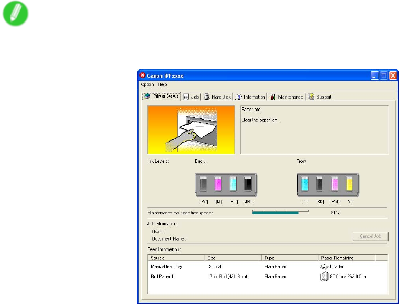Viewport: 399px width, 304px height.
Task: Click the Paper Remaining column header
Action: pyautogui.click(x=347, y=258)
